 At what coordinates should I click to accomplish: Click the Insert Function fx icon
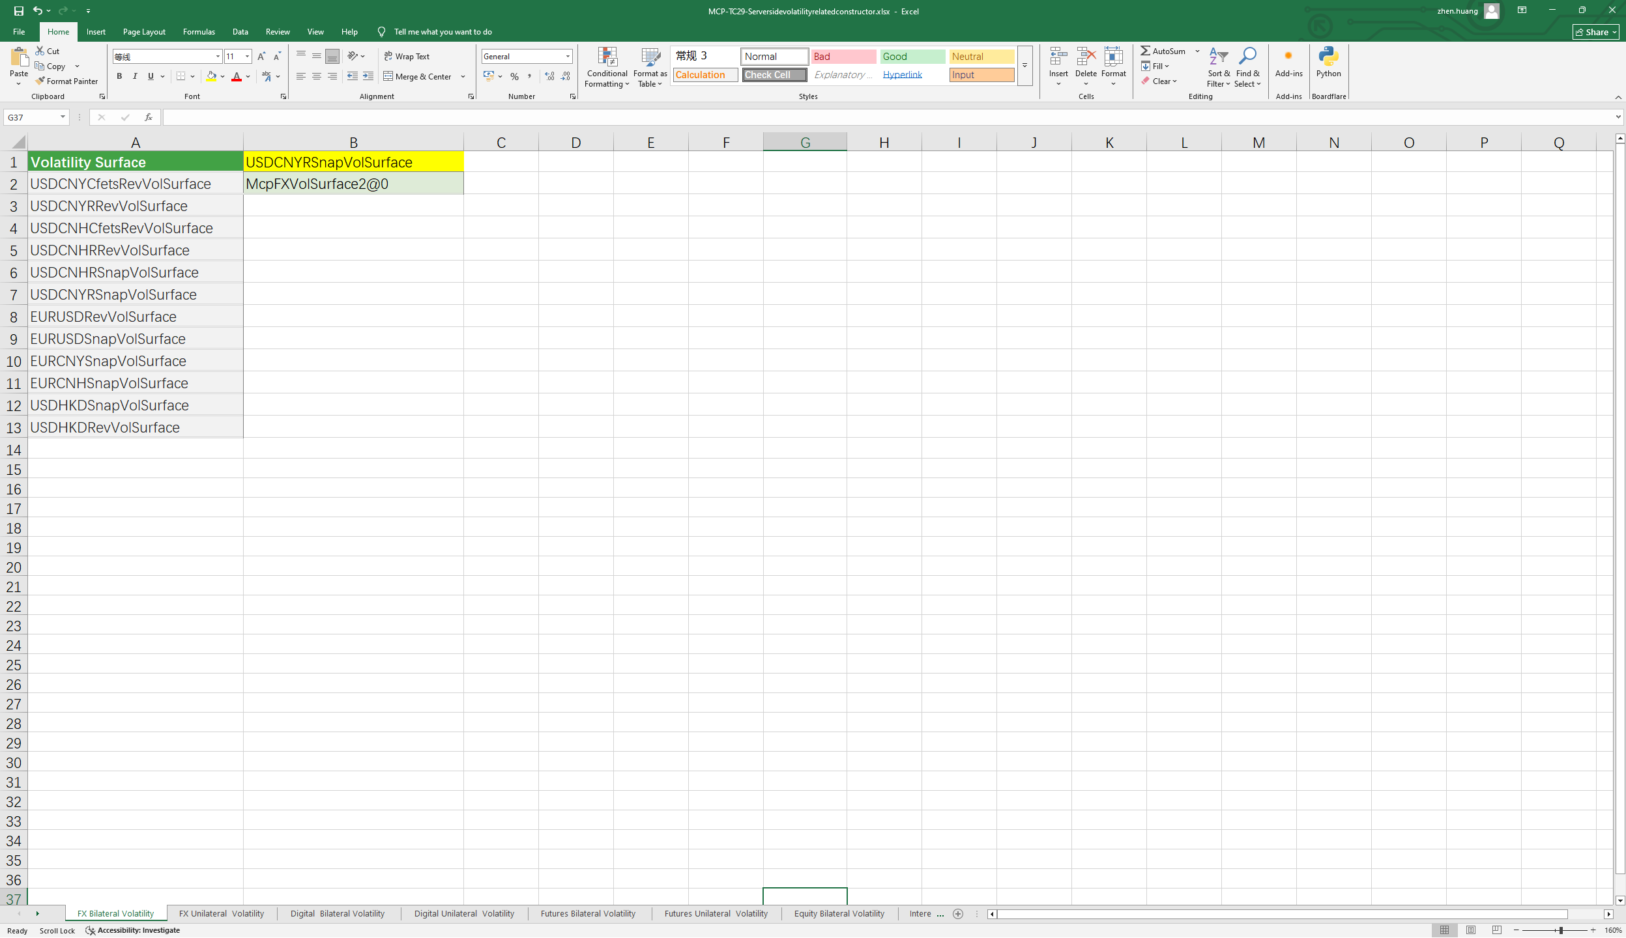(149, 117)
